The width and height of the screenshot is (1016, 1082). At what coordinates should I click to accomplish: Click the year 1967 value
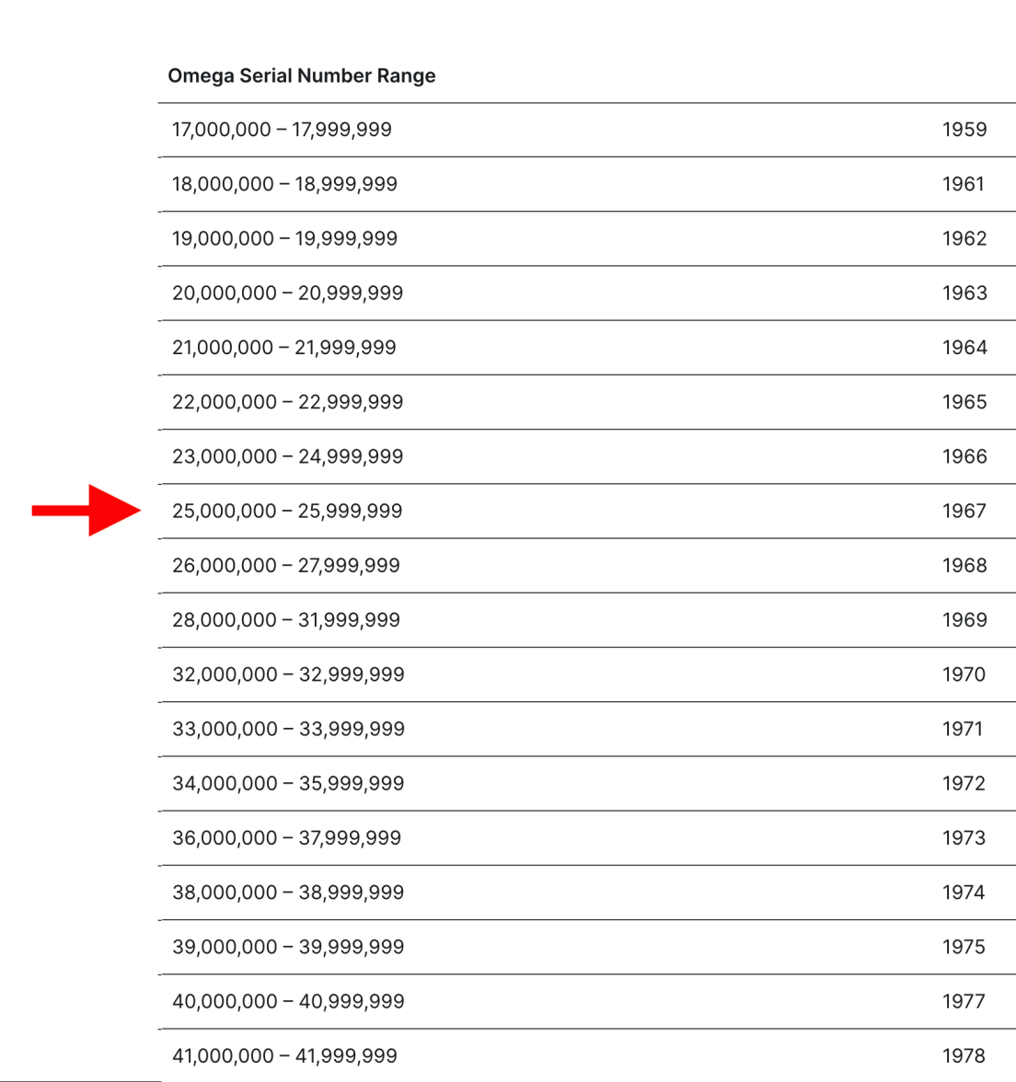(964, 511)
